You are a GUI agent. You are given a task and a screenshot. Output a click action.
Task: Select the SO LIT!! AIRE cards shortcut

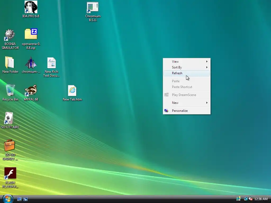(10, 120)
